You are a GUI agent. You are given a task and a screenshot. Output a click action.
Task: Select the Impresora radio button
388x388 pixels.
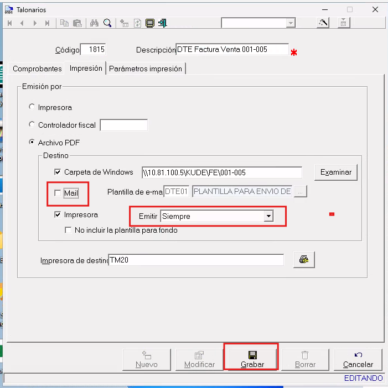coord(32,107)
